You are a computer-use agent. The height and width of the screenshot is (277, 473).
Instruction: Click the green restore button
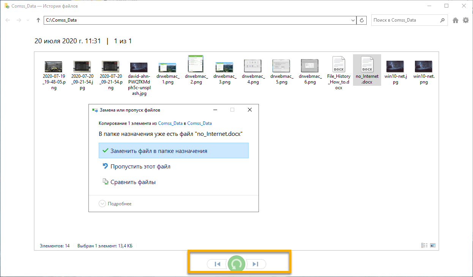pos(236,264)
